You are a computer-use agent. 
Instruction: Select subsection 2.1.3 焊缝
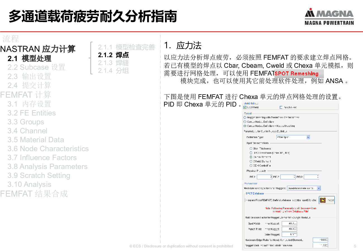coord(113,63)
